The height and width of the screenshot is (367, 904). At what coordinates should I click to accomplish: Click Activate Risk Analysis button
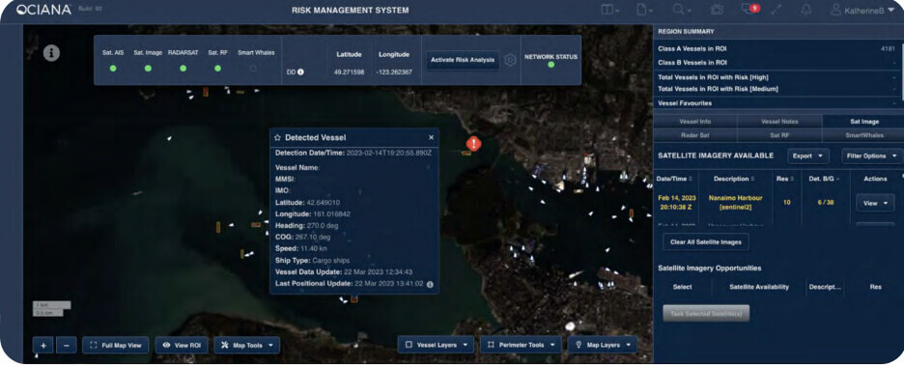463,60
